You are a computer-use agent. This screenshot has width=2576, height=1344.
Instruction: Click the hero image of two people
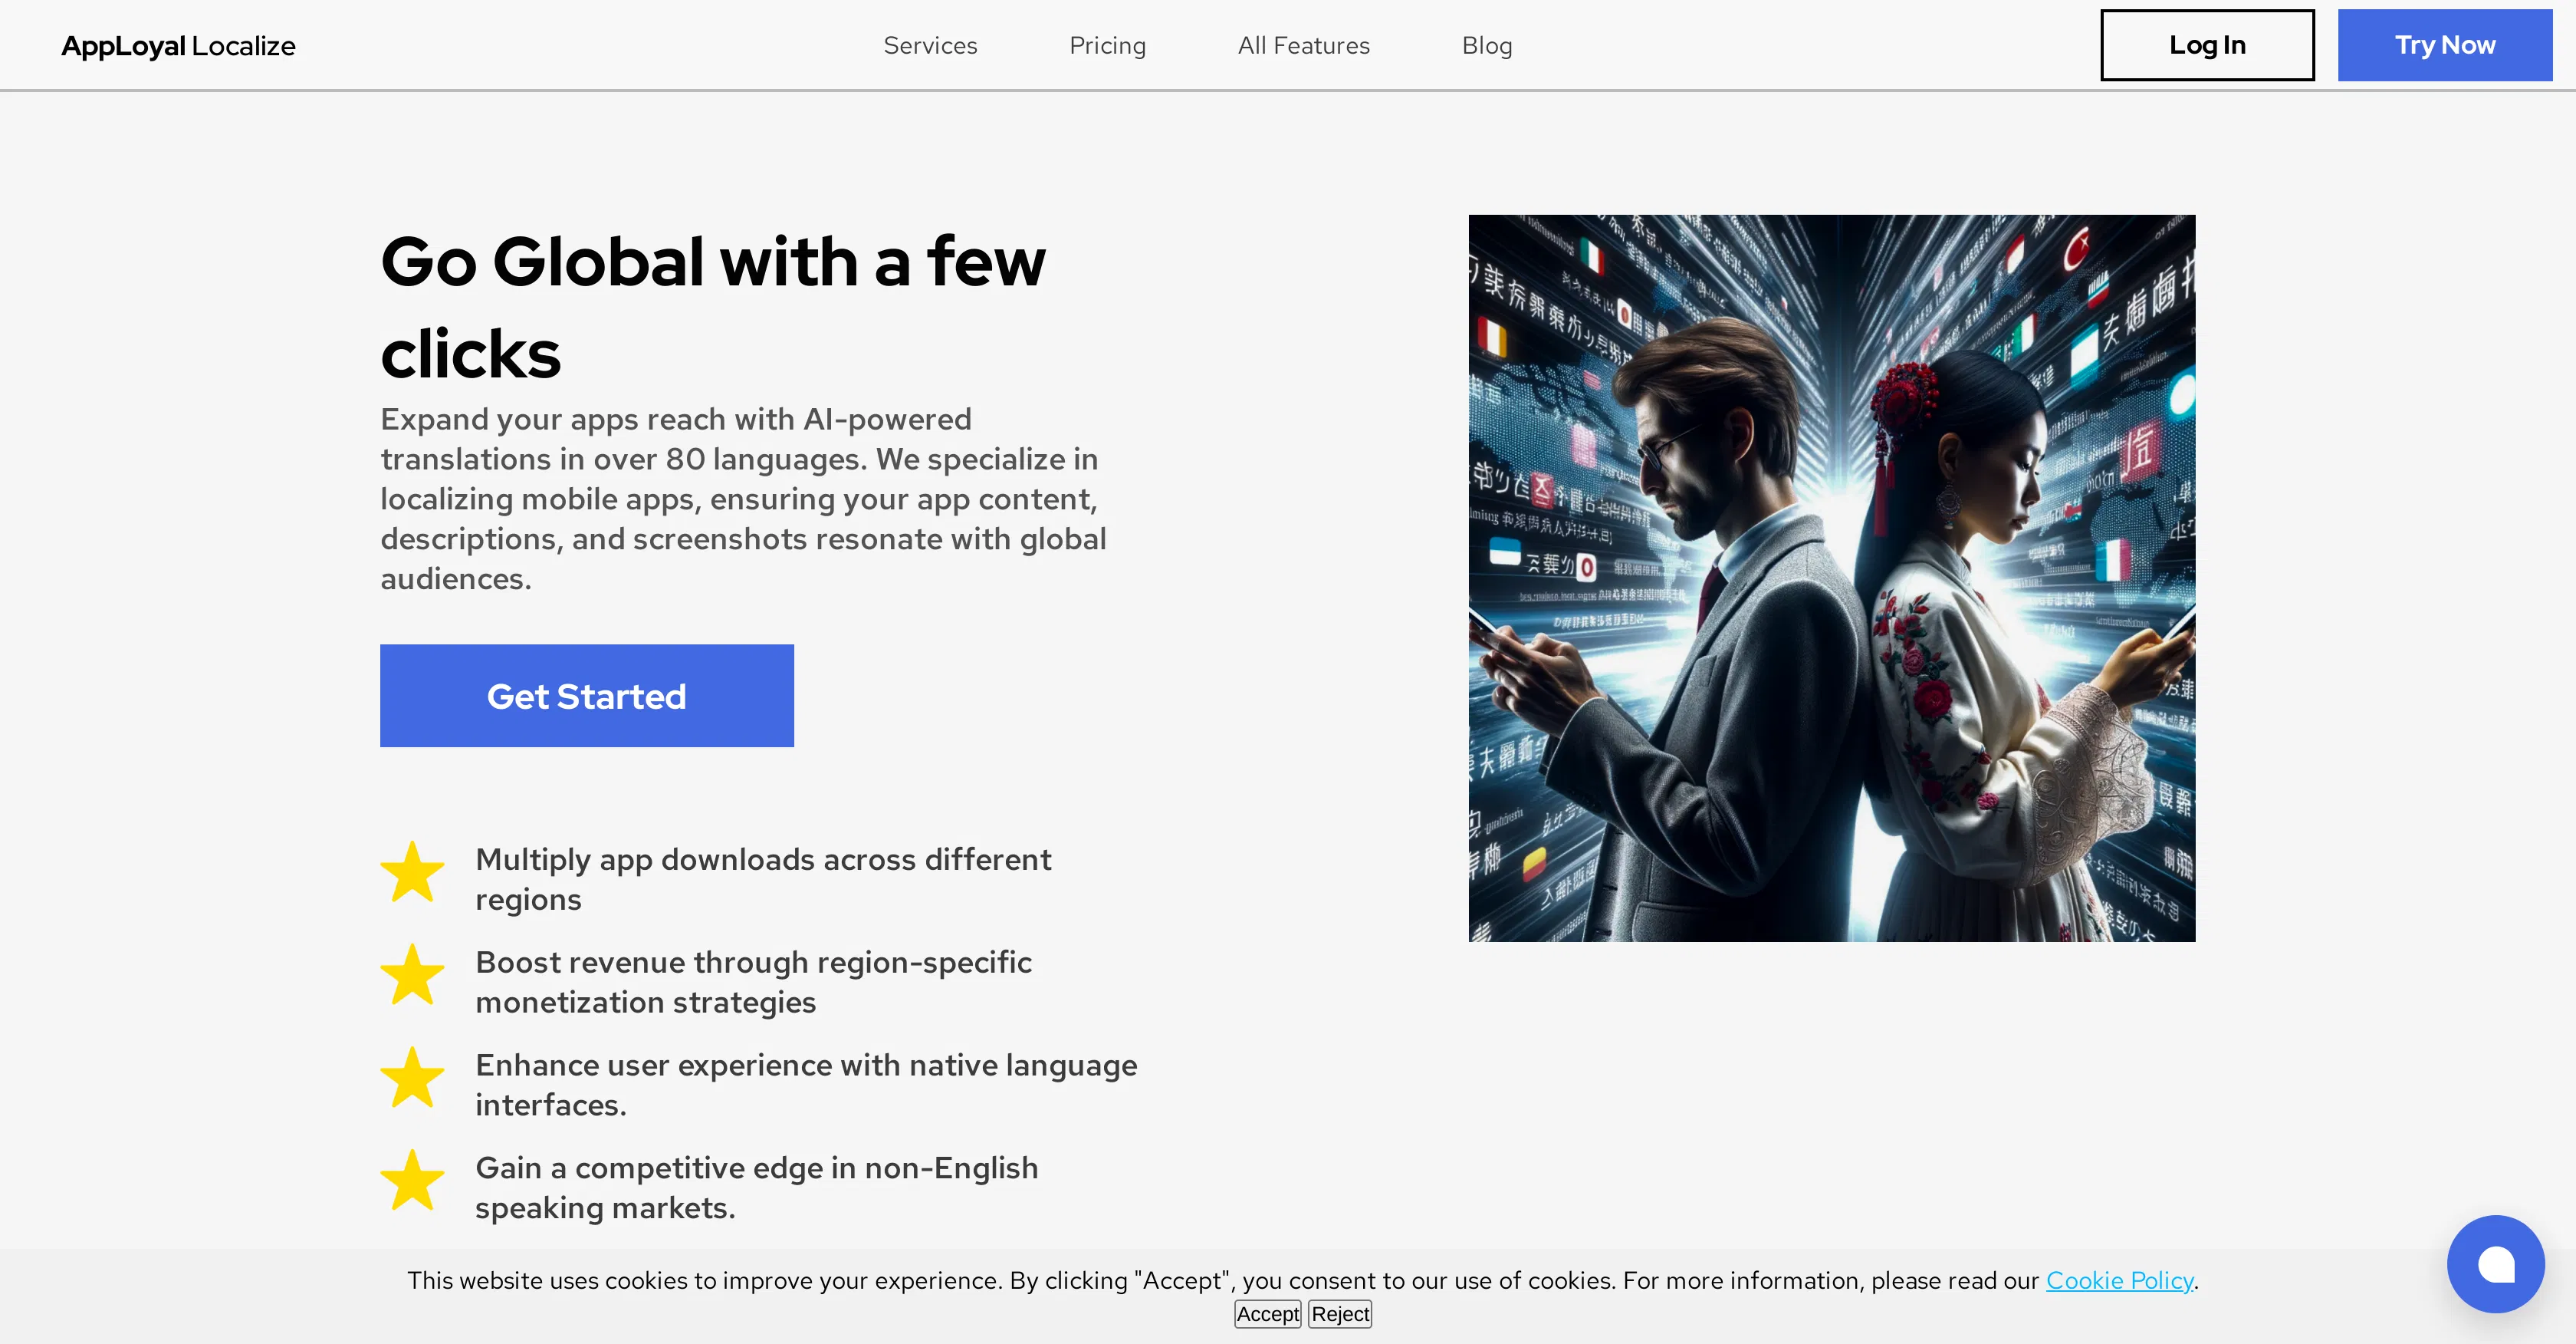coord(1831,578)
